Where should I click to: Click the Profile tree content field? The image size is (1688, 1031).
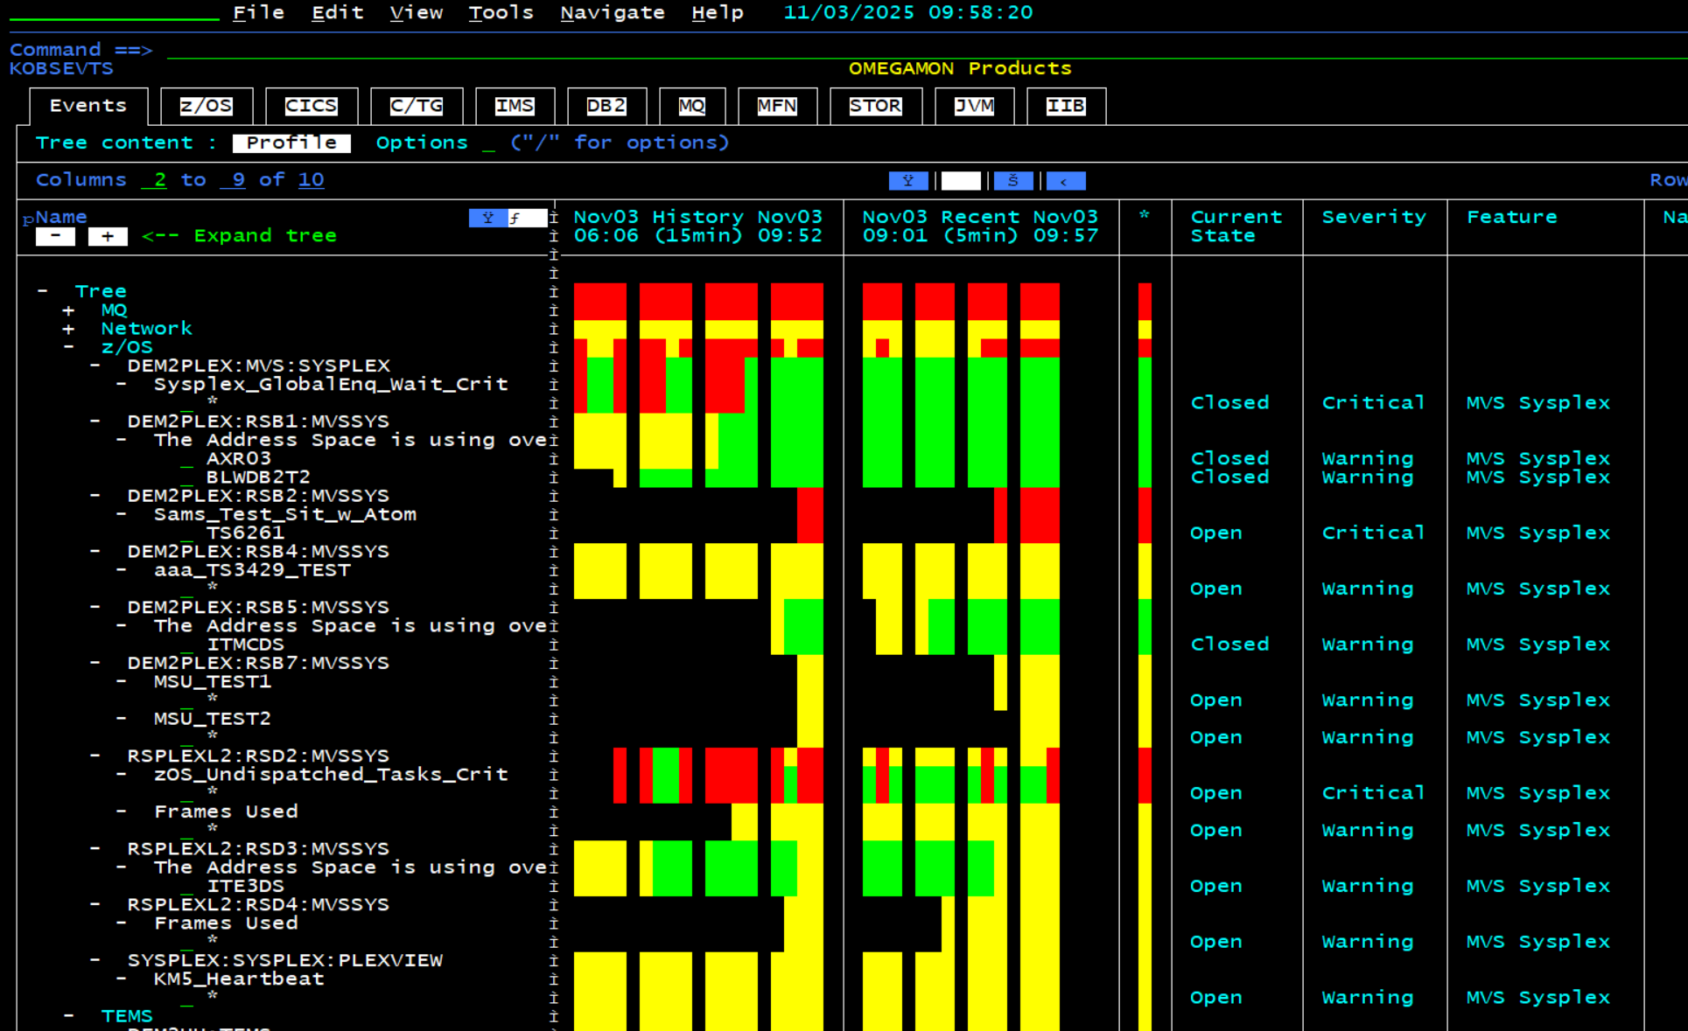point(291,143)
